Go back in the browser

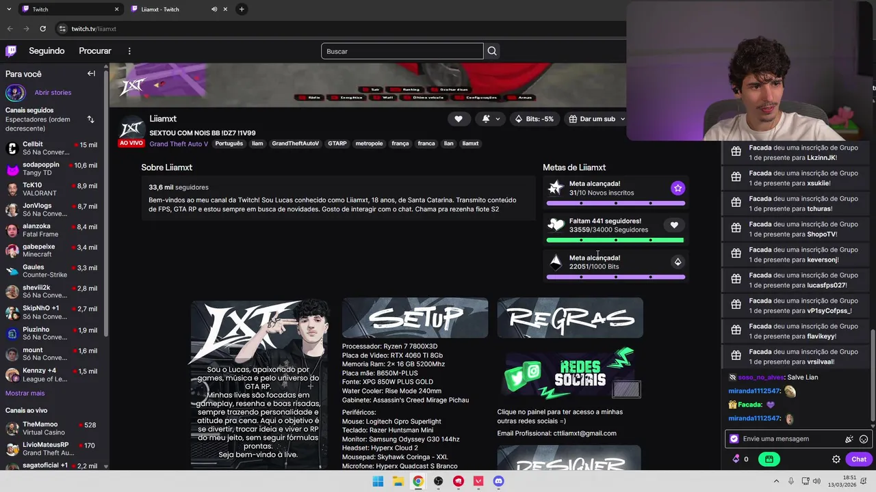click(x=10, y=29)
